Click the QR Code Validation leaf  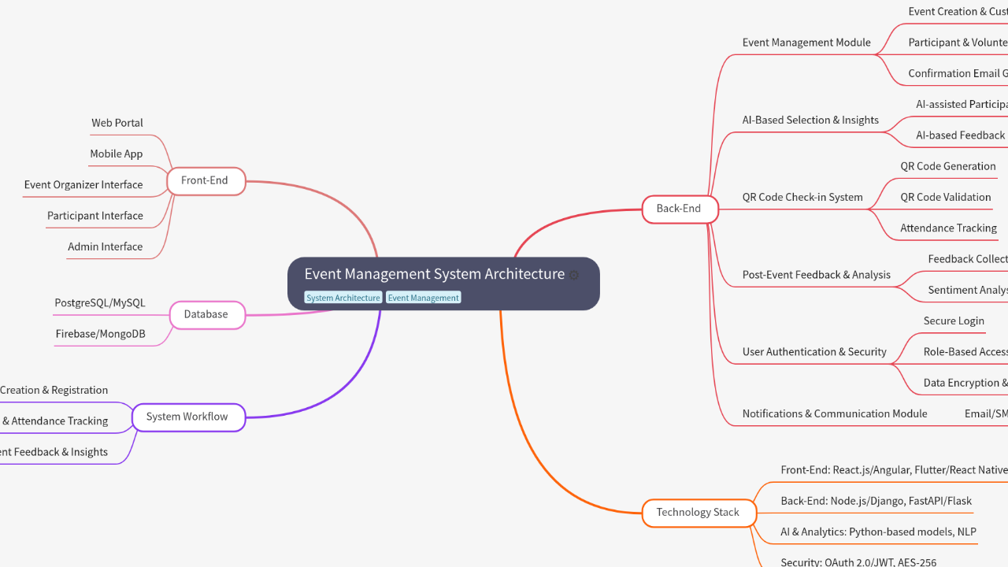pyautogui.click(x=946, y=197)
